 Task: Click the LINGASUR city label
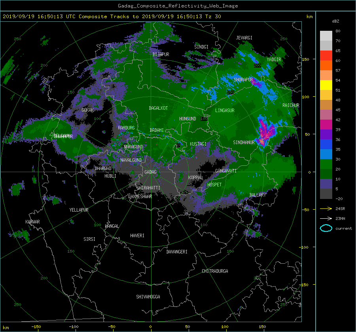coord(225,111)
